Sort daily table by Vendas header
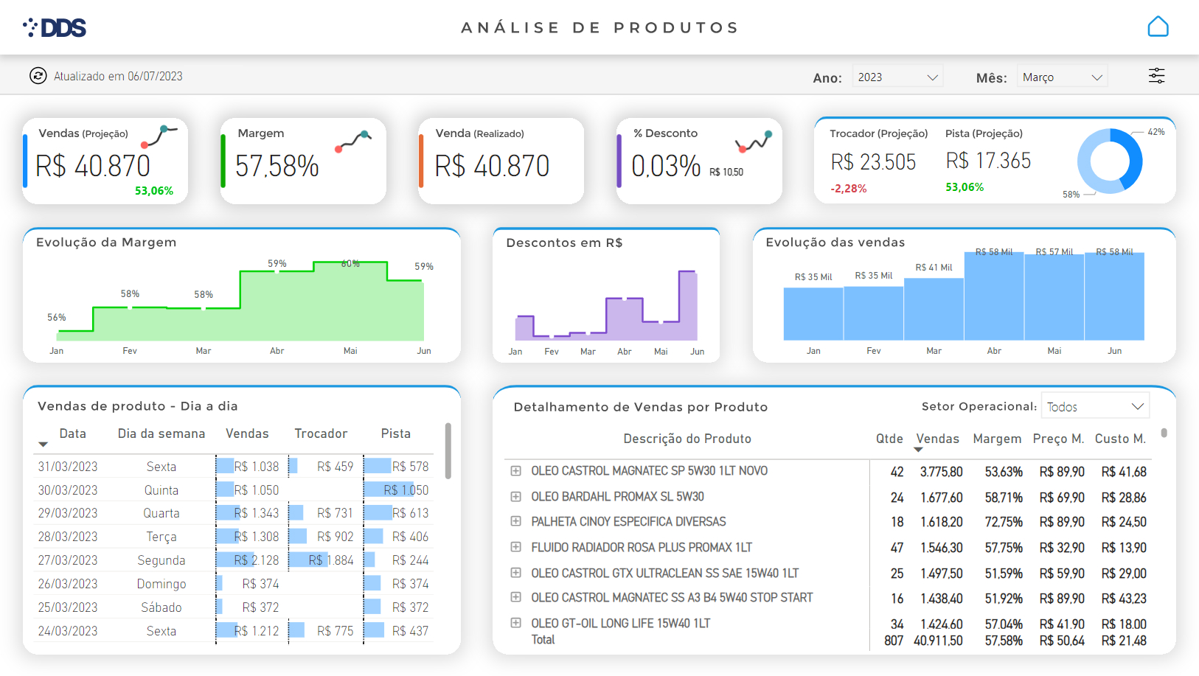This screenshot has height=676, width=1199. click(x=247, y=433)
